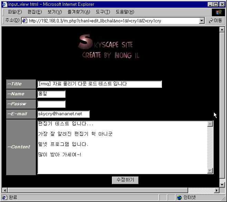Click the Skyscape Site logo image
The width and height of the screenshot is (227, 202).
tap(109, 46)
